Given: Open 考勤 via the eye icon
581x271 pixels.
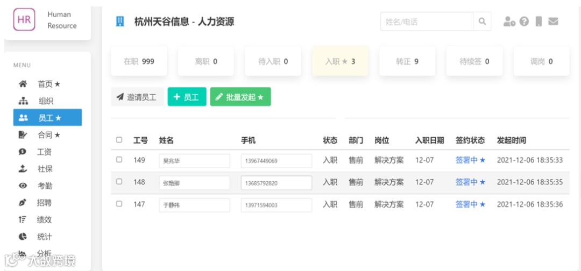Looking at the screenshot, I should coord(23,186).
